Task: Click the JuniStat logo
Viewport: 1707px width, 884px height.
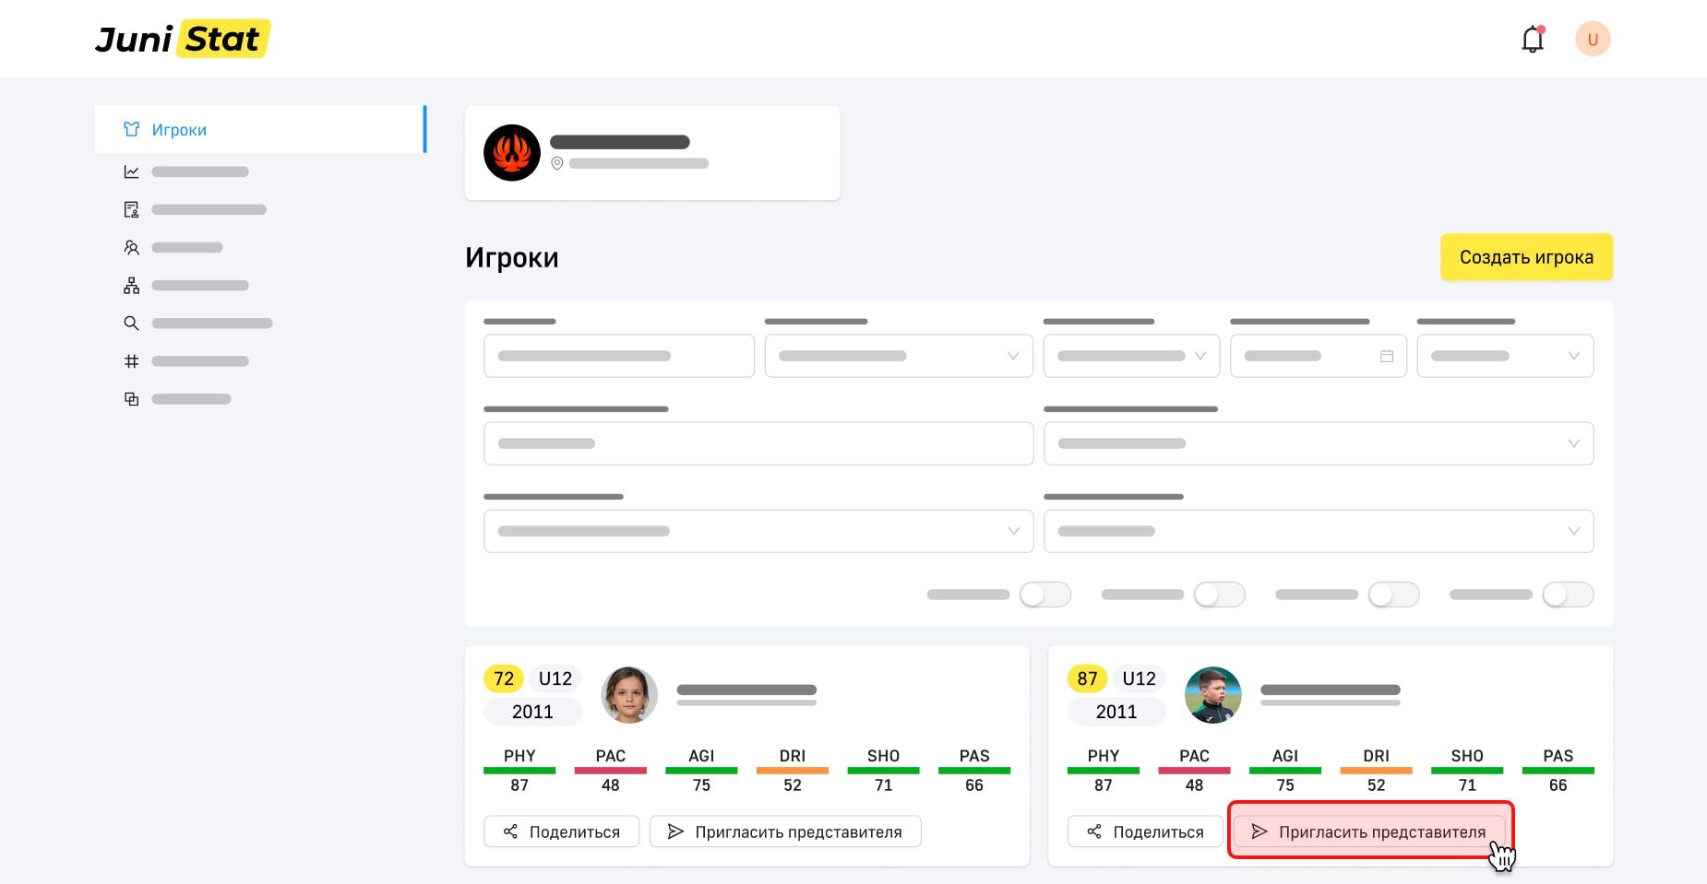Action: click(x=182, y=40)
